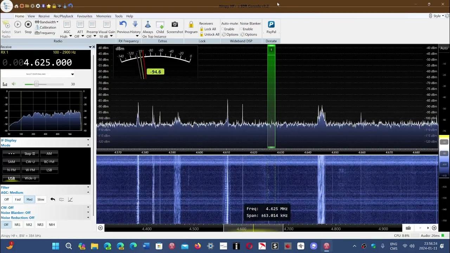This screenshot has height=253, width=450.
Task: Open the Step menu button
Action: tap(30, 154)
